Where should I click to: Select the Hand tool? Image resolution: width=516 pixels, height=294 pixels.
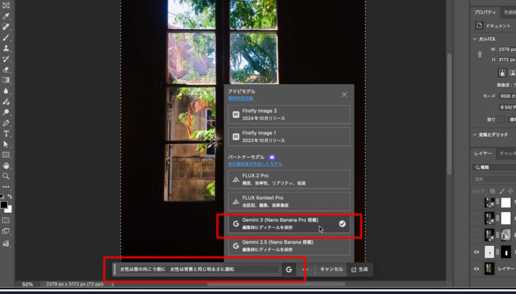6,165
